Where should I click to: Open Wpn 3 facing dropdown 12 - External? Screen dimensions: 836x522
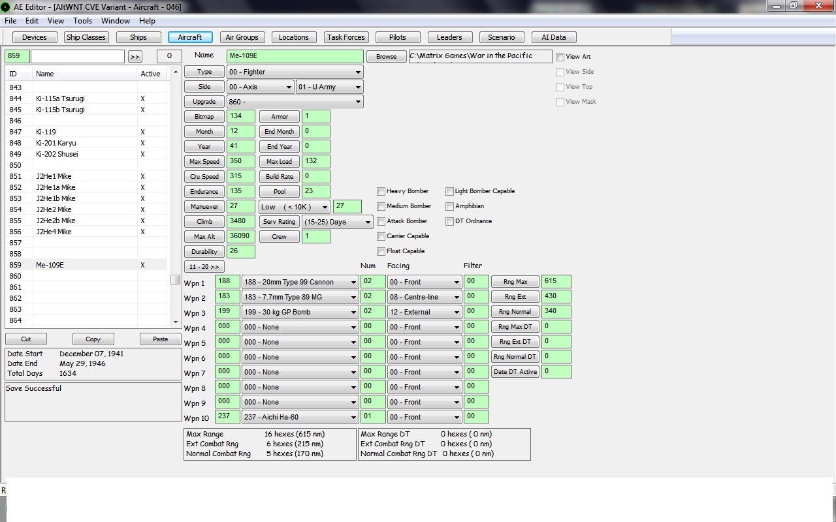click(424, 312)
